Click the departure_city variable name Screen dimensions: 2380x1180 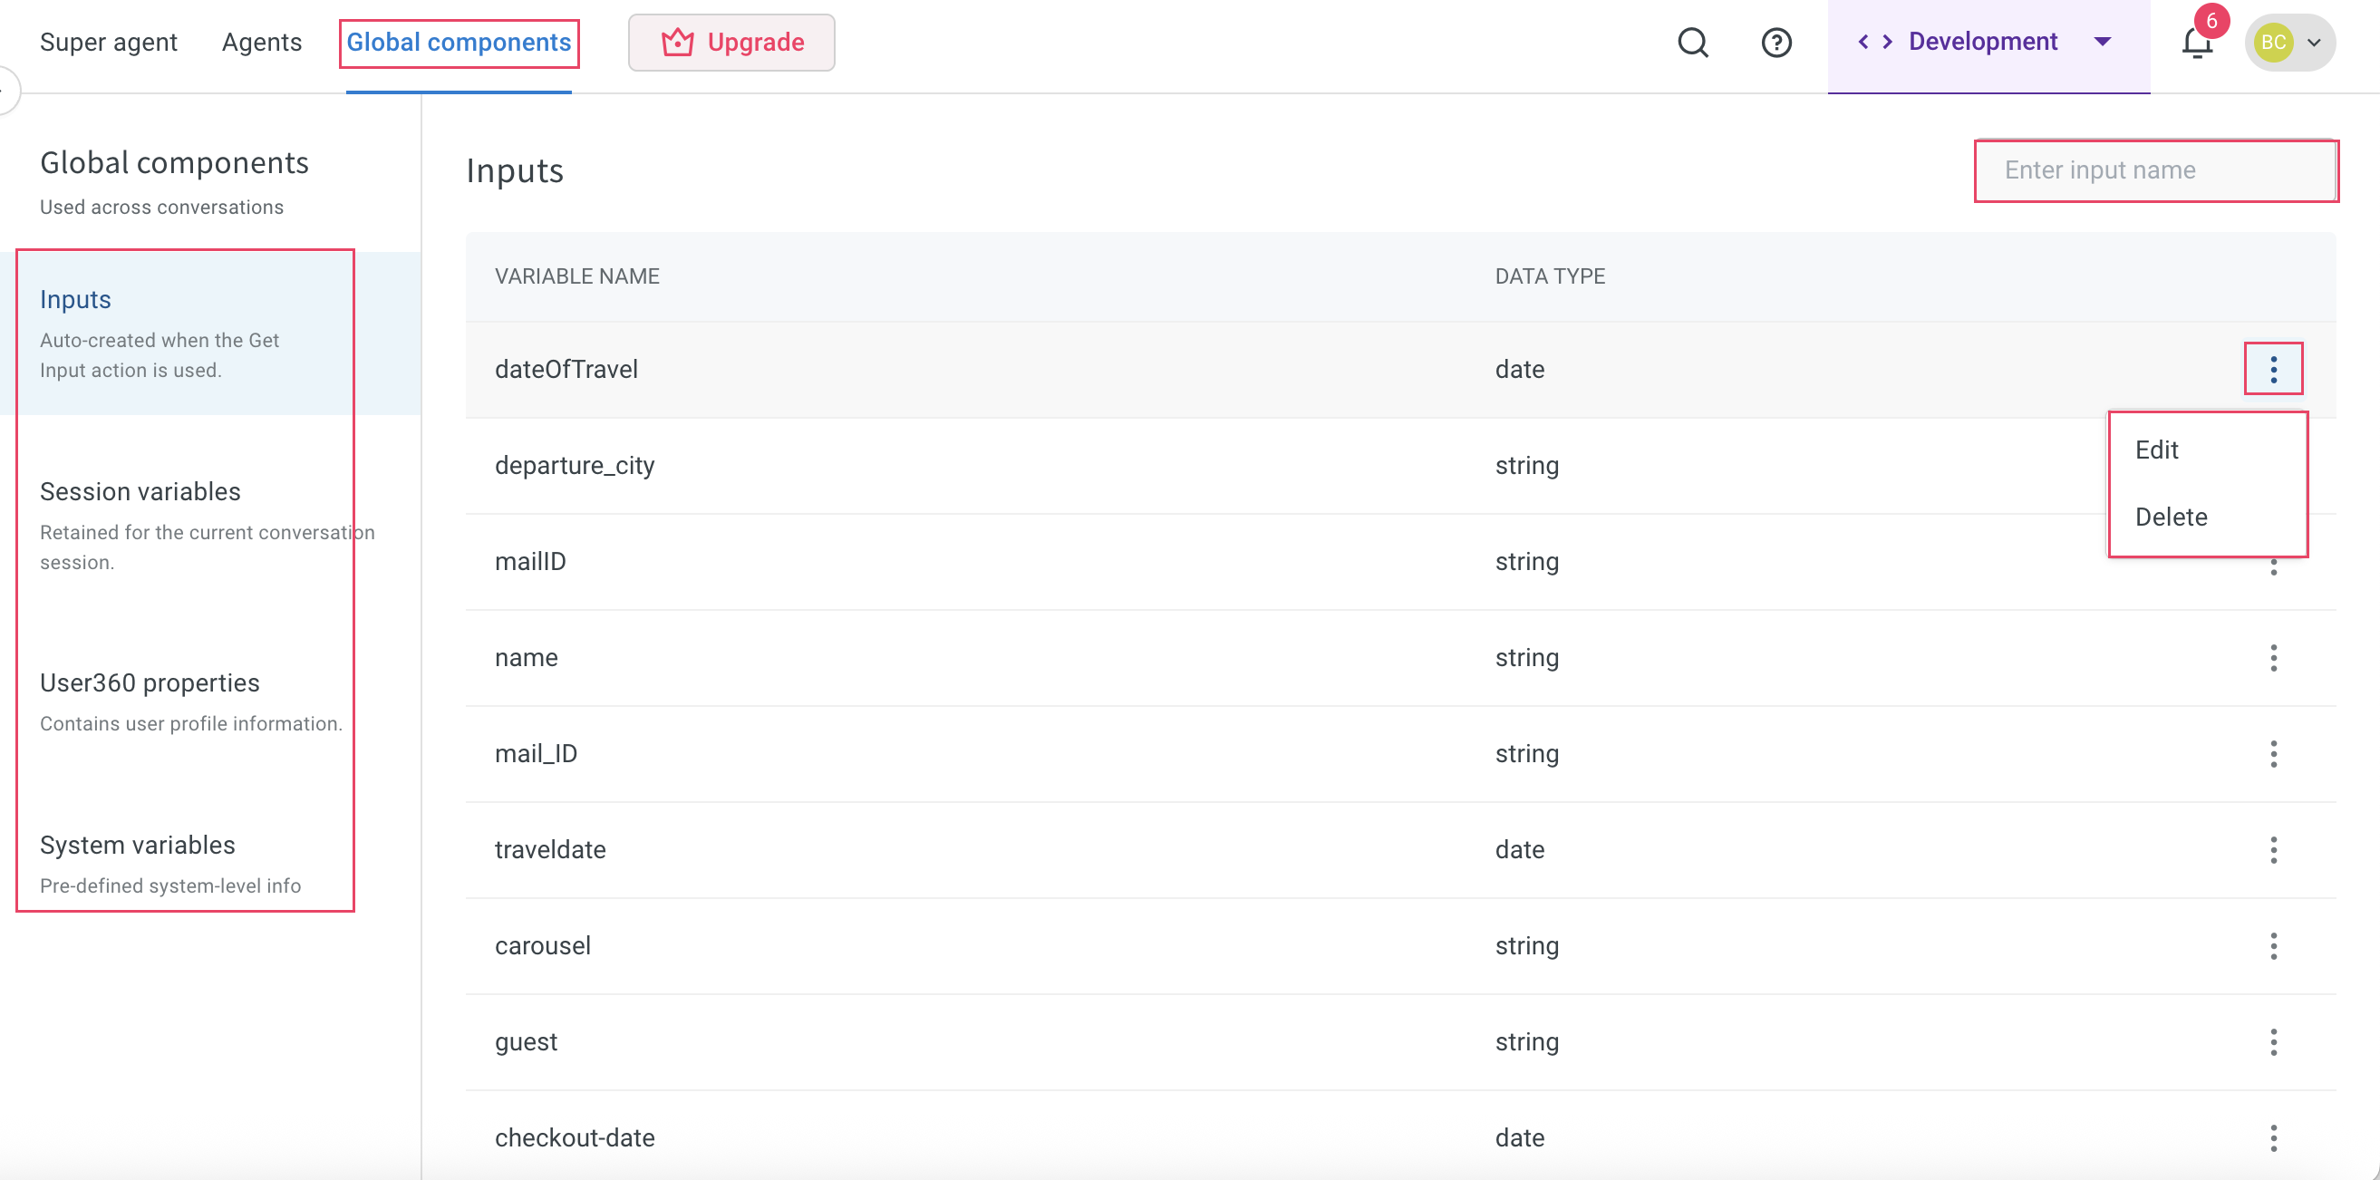point(574,466)
